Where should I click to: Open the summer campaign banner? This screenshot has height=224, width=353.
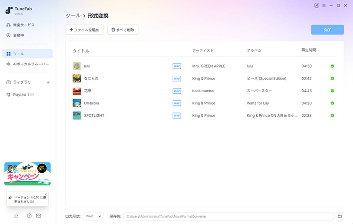tap(27, 174)
